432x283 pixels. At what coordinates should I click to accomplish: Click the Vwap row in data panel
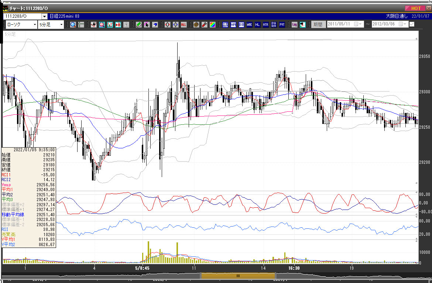pos(28,185)
